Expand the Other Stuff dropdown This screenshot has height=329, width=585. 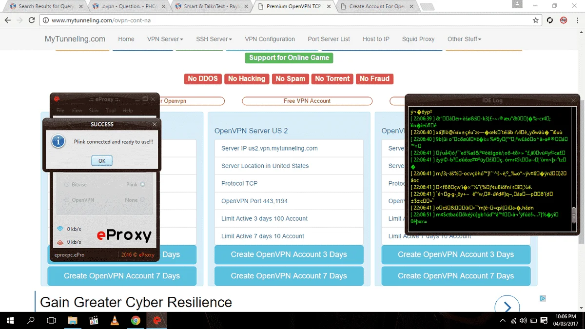point(464,39)
